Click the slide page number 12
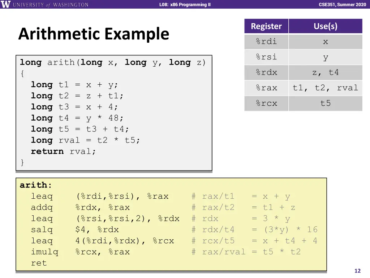The image size is (370, 278). (357, 271)
